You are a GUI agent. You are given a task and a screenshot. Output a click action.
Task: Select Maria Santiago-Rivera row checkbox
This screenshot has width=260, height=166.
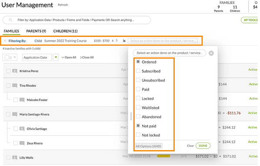click(8, 114)
